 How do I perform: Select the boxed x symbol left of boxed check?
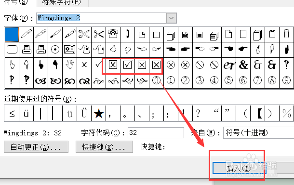click(113, 65)
